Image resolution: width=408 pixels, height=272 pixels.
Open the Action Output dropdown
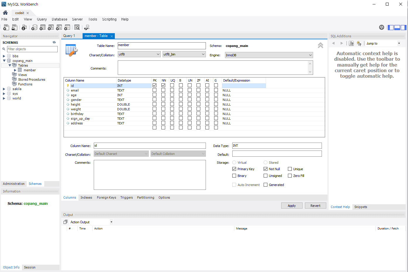[x=91, y=222]
